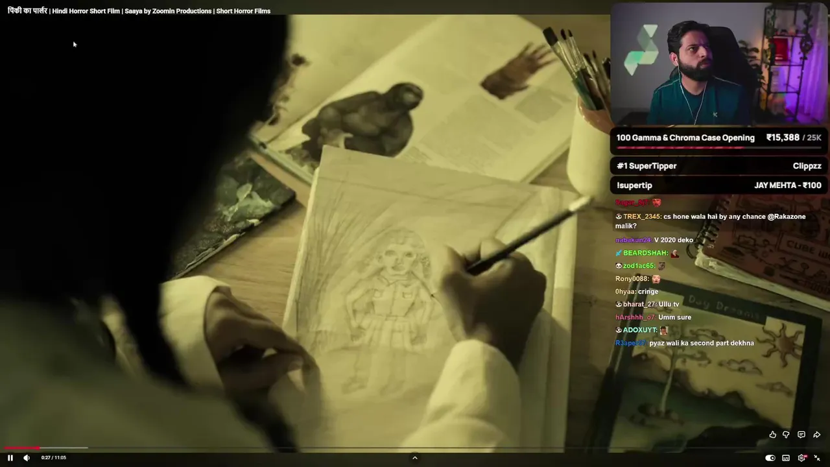
Task: Expand the up-chevron panel at bottom center
Action: 415,458
